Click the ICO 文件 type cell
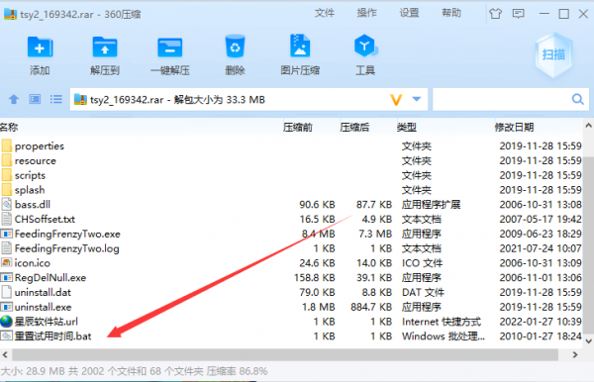Image resolution: width=594 pixels, height=382 pixels. click(422, 262)
